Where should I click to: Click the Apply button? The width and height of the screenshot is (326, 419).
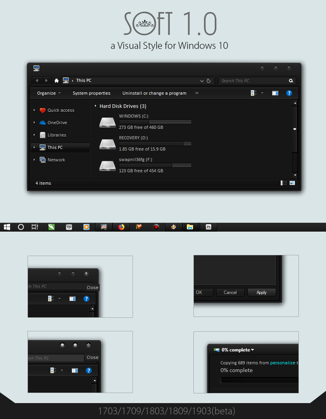pyautogui.click(x=261, y=292)
